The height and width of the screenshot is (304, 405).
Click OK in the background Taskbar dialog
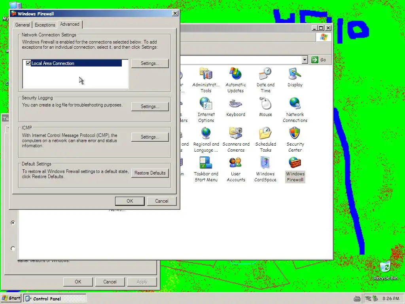[x=78, y=282]
